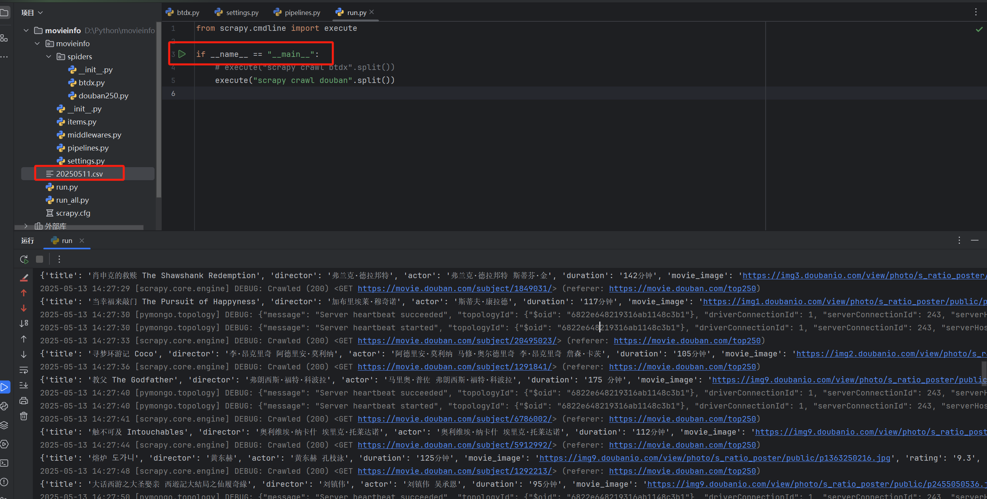
Task: Open the Terminal tool window
Action: (x=4, y=463)
